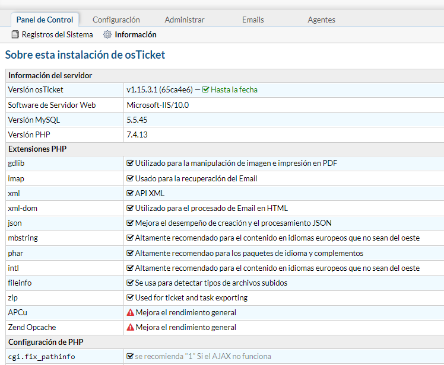Click the APCu extension name
Image resolution: width=444 pixels, height=365 pixels.
point(18,312)
